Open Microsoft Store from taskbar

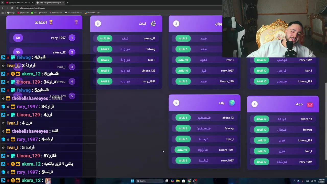(183, 181)
